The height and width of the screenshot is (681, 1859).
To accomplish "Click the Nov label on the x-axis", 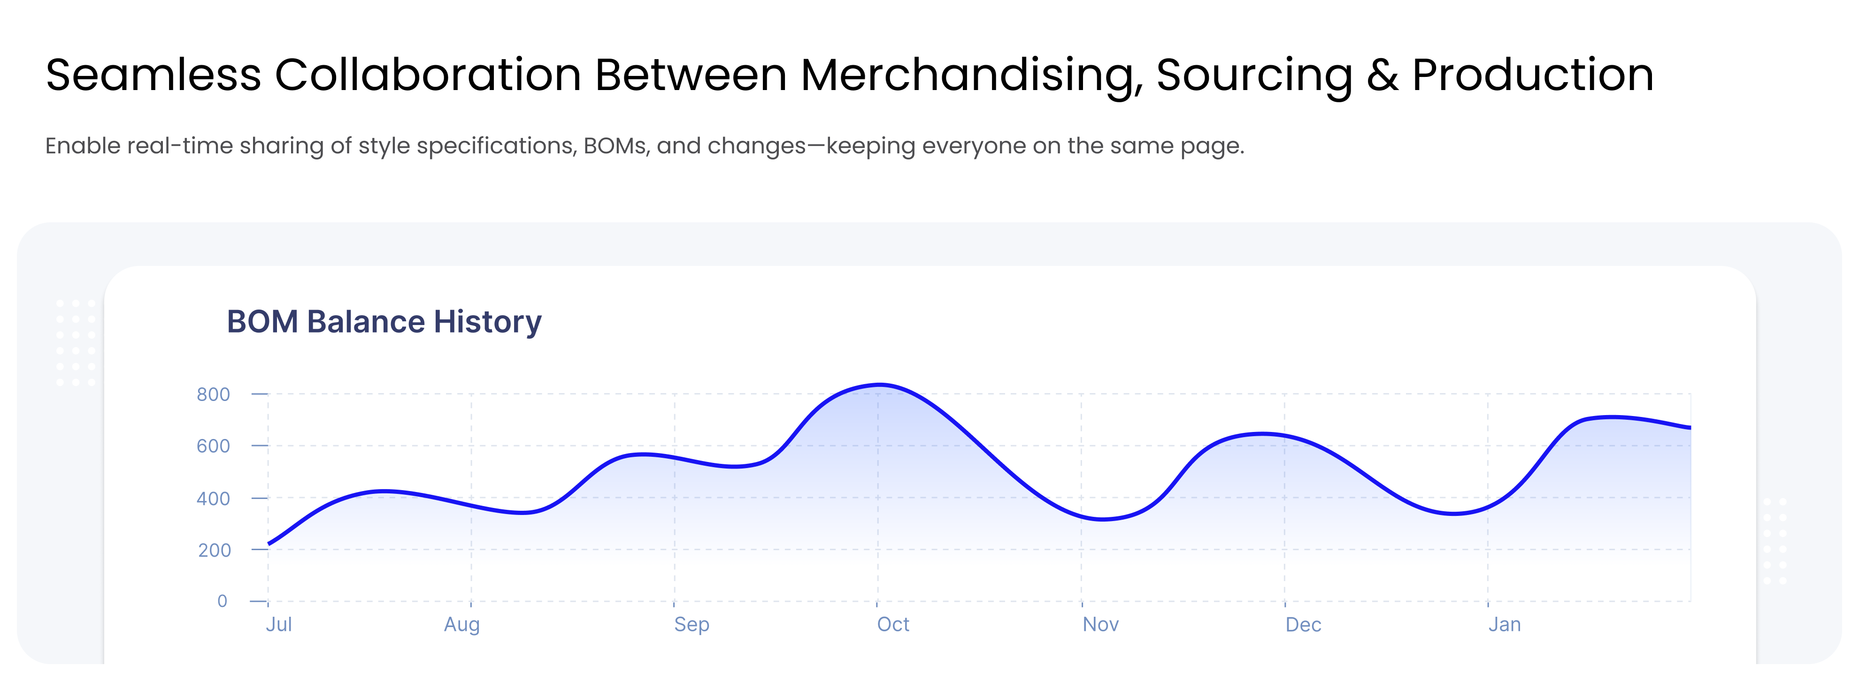I will (x=1100, y=624).
